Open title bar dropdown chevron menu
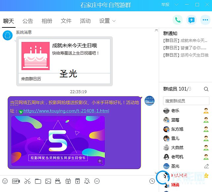 176,5
